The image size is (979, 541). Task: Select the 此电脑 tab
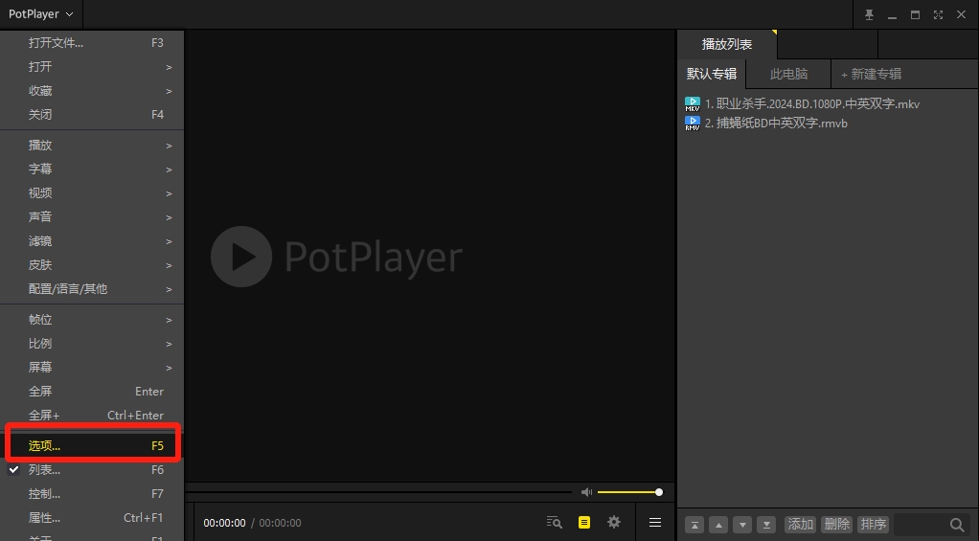(x=788, y=74)
